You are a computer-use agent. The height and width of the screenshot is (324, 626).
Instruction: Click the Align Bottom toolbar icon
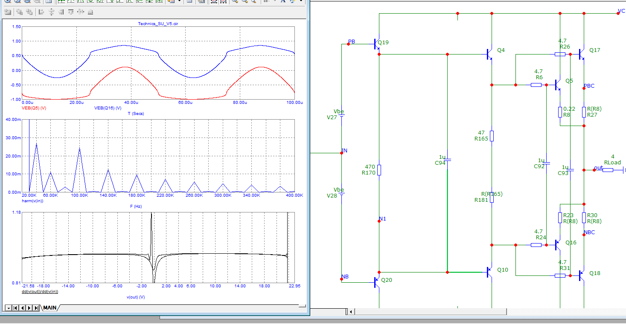[90, 12]
